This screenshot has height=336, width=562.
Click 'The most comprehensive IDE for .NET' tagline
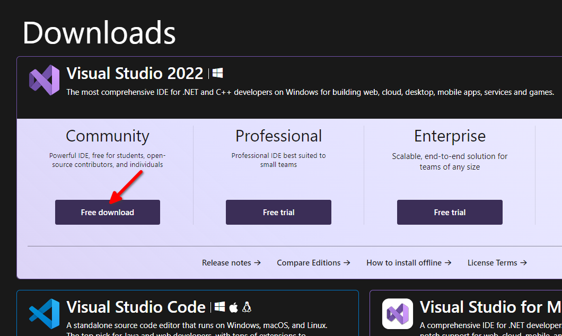tap(310, 92)
